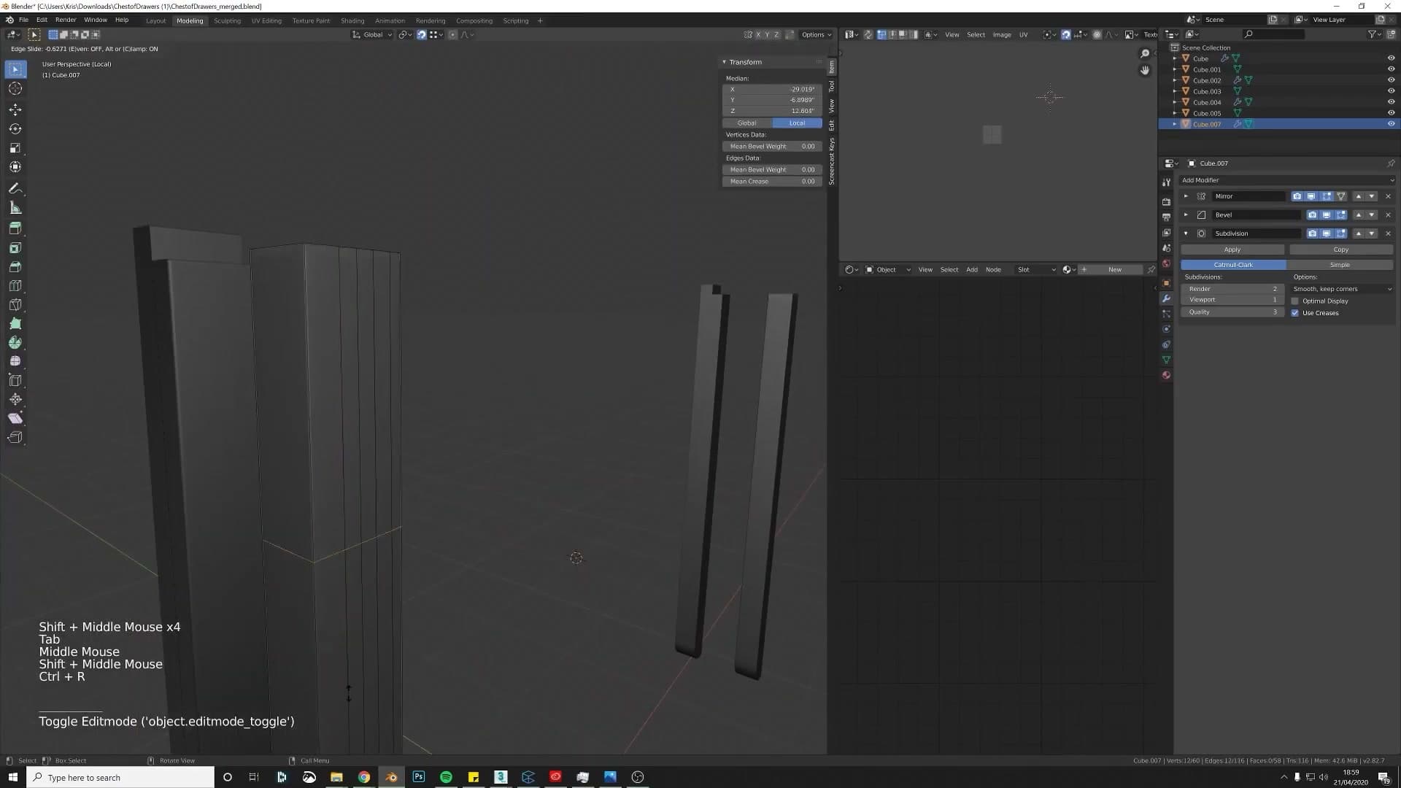The height and width of the screenshot is (788, 1401).
Task: Toggle snapping magnet in the 3D viewport header
Action: (422, 34)
